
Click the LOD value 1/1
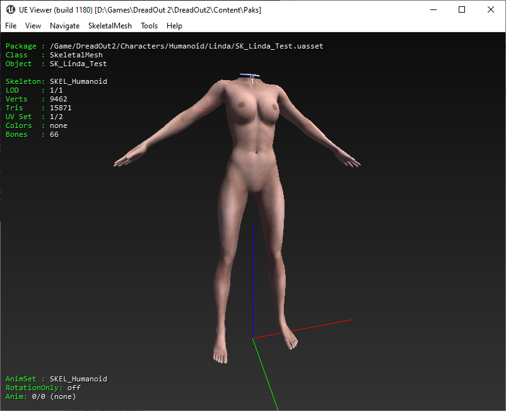(x=56, y=90)
